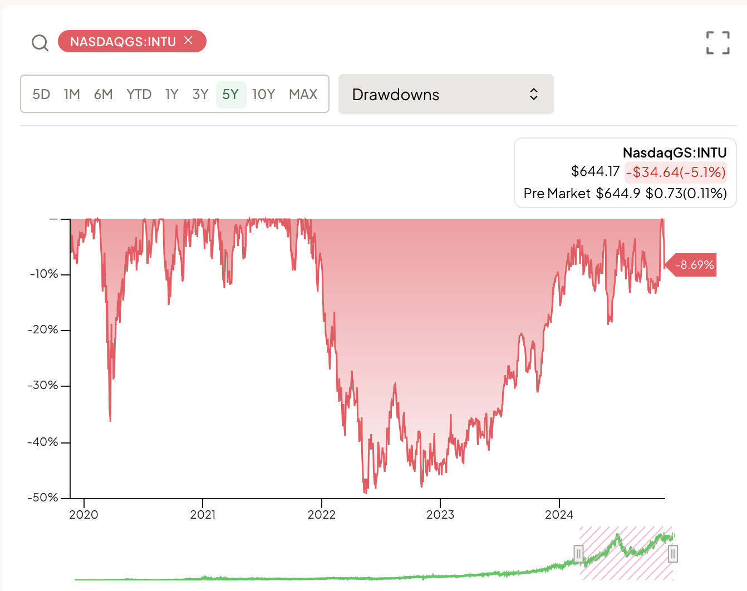Switch to the 3Y time range

tap(200, 94)
